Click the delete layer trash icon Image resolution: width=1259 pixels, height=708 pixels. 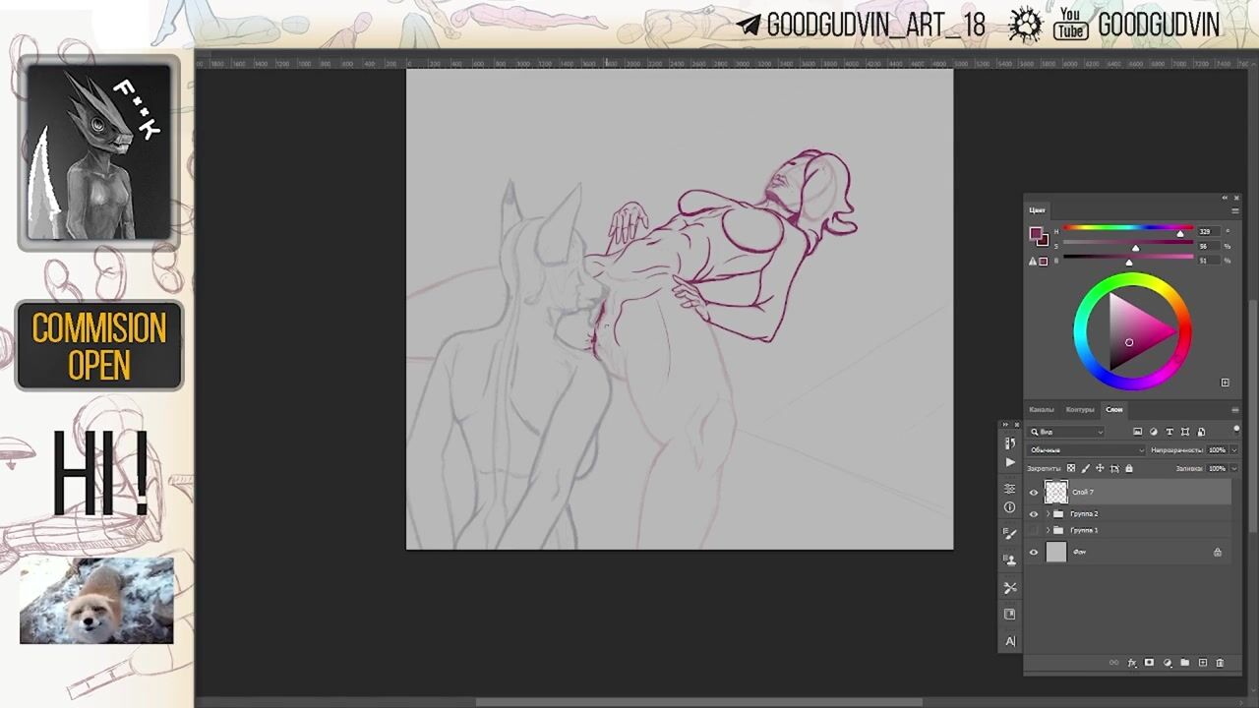1220,663
